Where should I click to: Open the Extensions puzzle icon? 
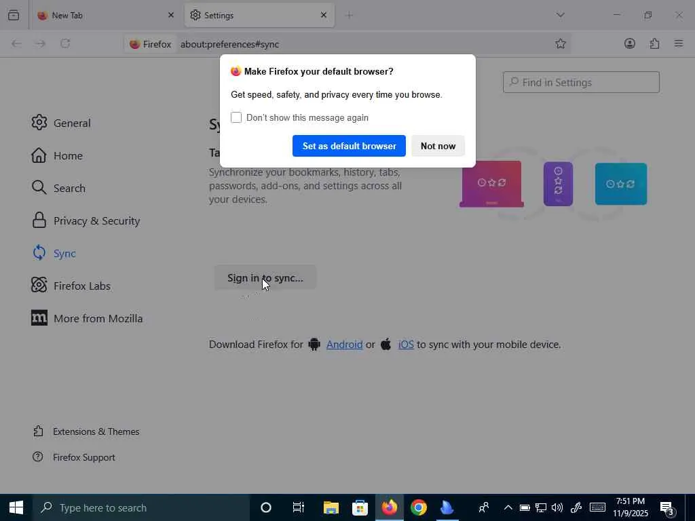pos(654,43)
